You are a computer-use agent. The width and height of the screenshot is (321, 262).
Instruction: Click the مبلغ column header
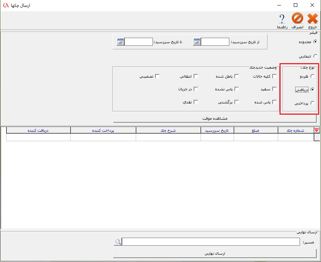(255, 130)
